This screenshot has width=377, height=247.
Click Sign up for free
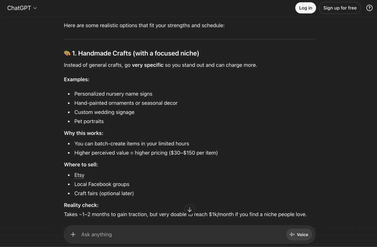coord(340,8)
